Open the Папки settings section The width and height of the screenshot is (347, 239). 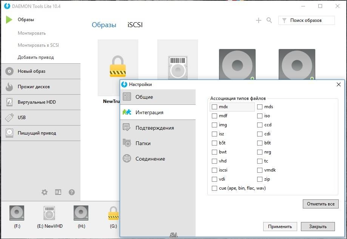[158, 143]
